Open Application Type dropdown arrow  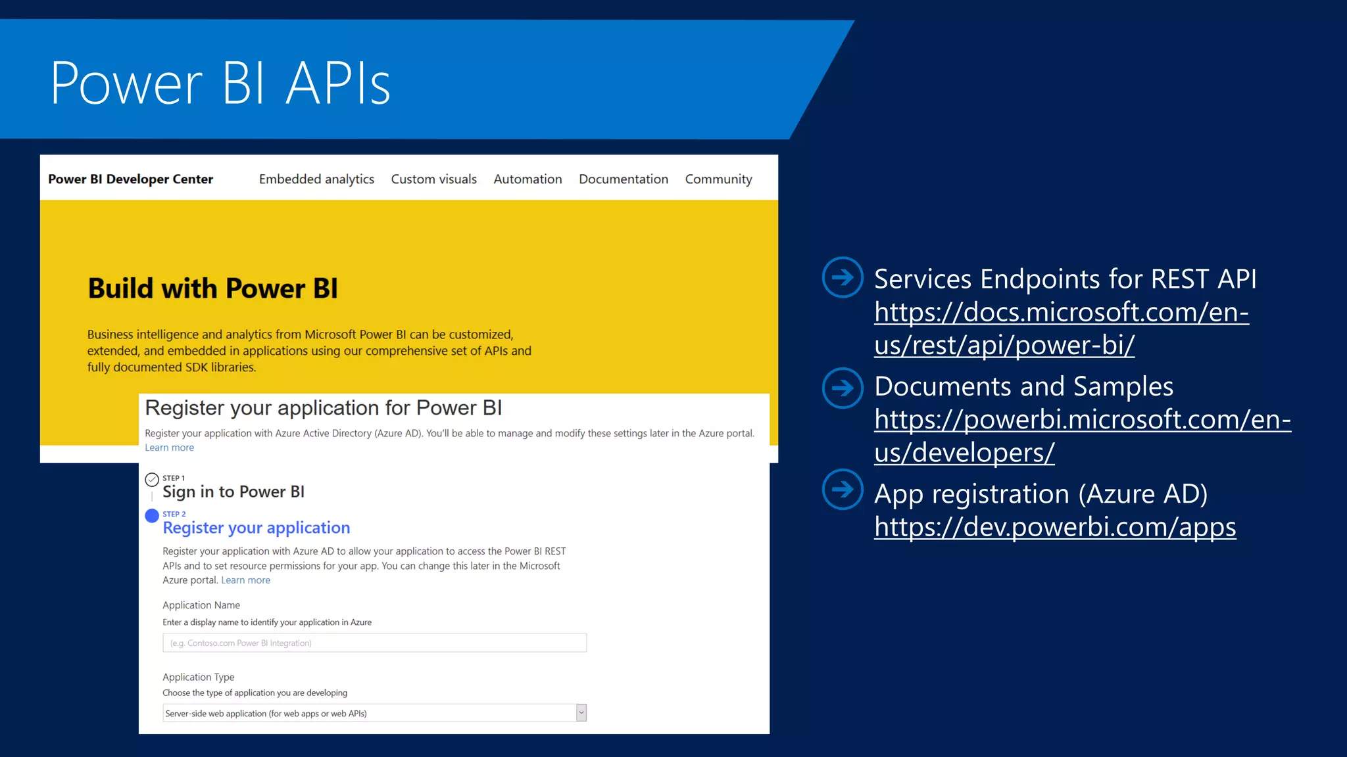click(581, 713)
